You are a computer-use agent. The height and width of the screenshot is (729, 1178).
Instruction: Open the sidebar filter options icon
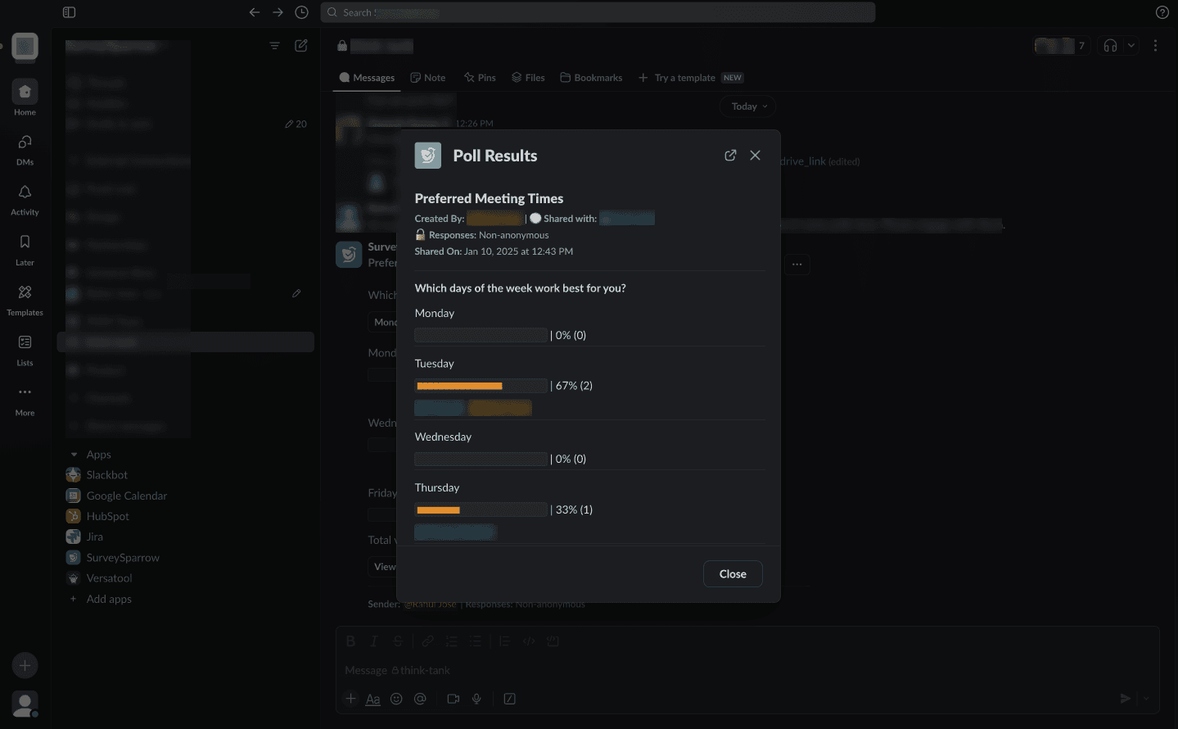275,46
